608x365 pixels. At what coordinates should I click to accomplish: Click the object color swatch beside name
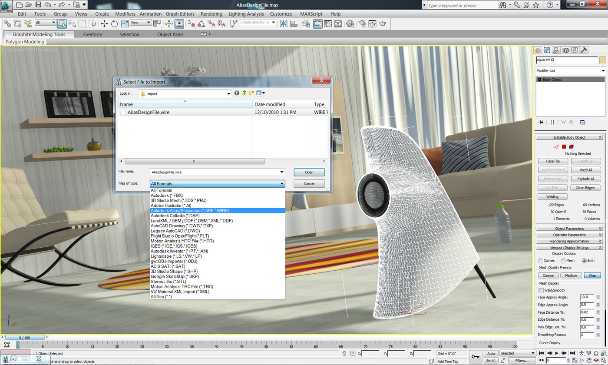pyautogui.click(x=602, y=60)
